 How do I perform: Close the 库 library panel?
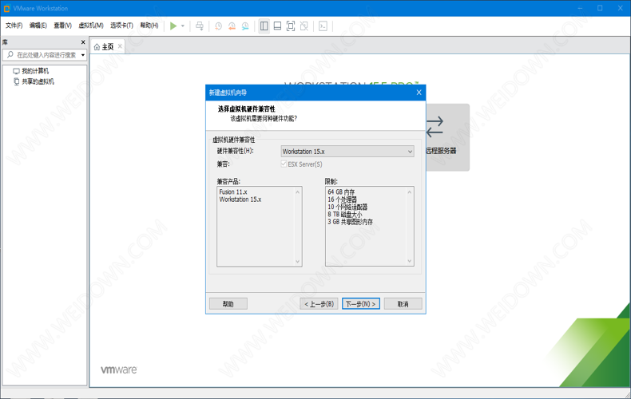(83, 42)
